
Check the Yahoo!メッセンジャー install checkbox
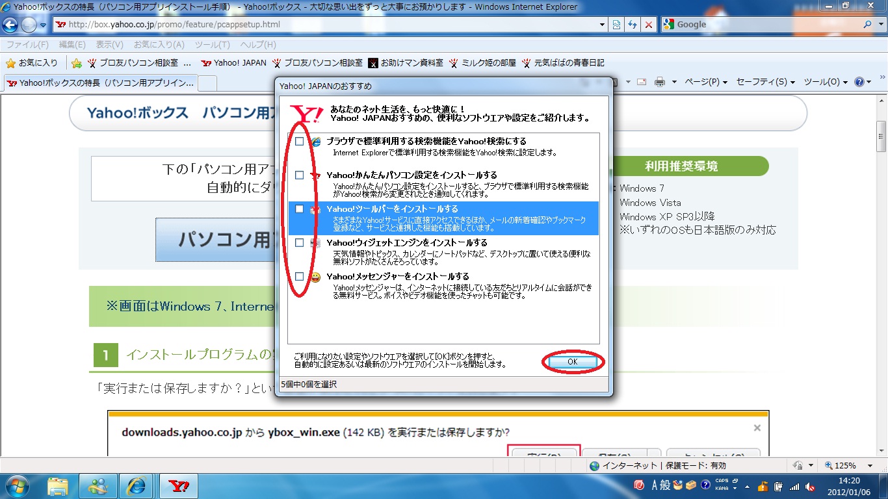click(x=299, y=277)
